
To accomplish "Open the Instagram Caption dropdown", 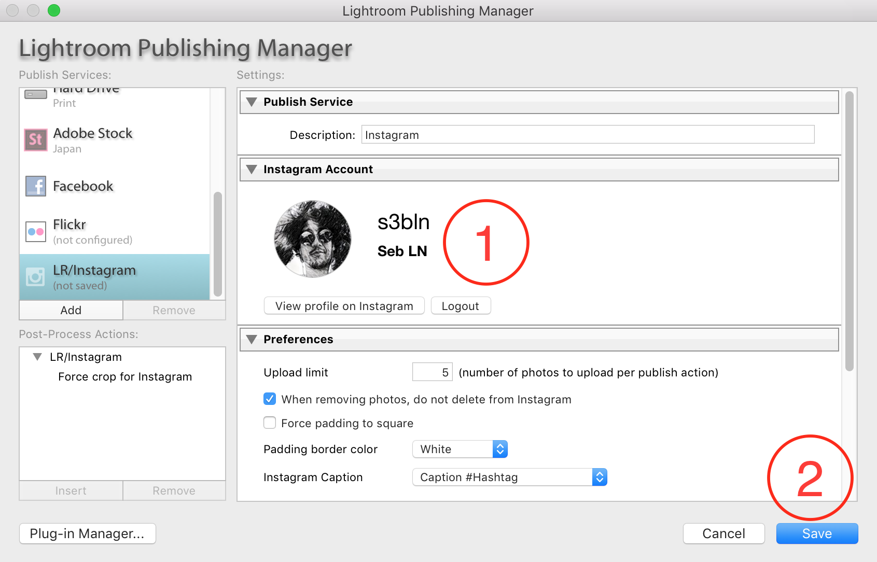I will pos(510,477).
